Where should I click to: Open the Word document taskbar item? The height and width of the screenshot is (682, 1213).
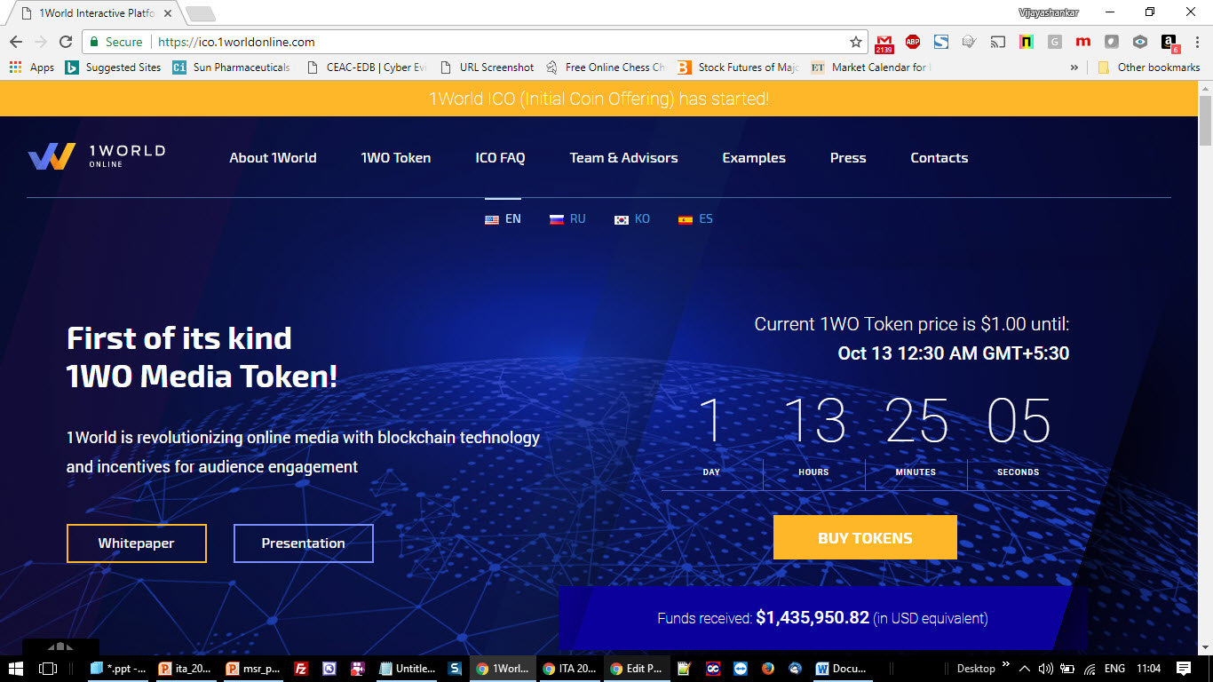[840, 669]
